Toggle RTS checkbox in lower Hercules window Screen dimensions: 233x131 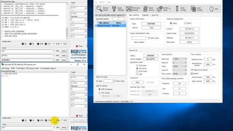(62, 120)
